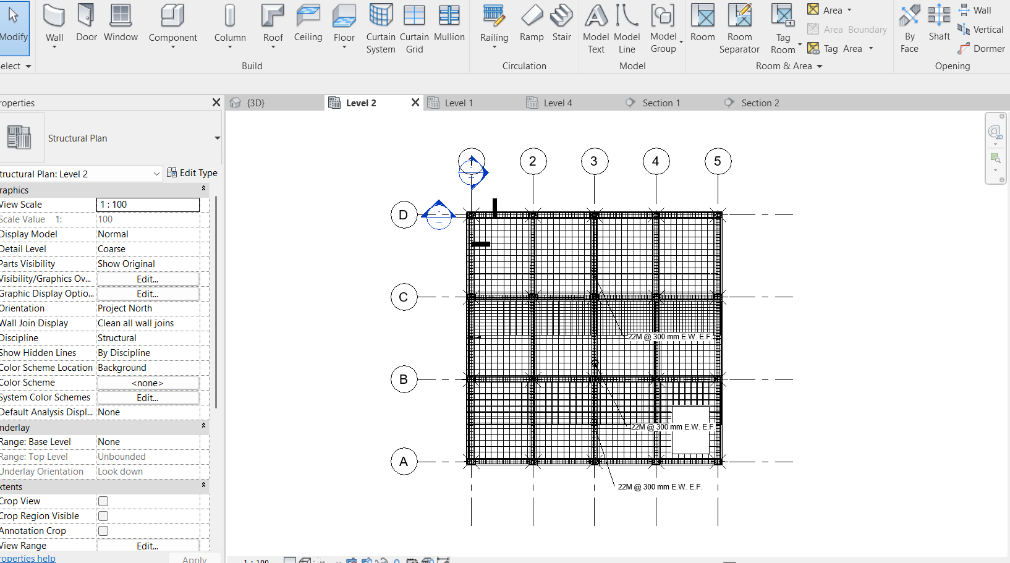Enable the Crop View checkbox

coord(103,501)
